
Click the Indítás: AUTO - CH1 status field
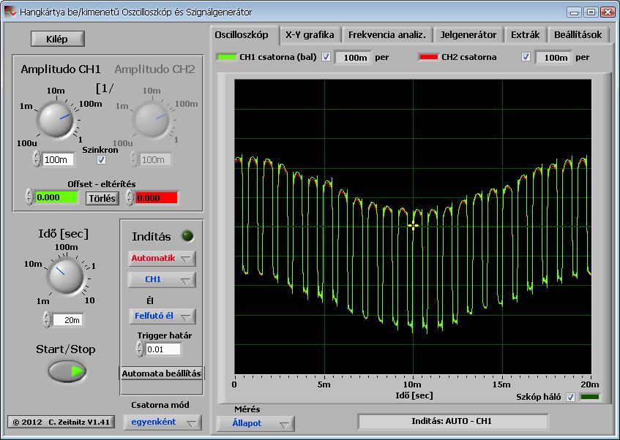(x=452, y=421)
